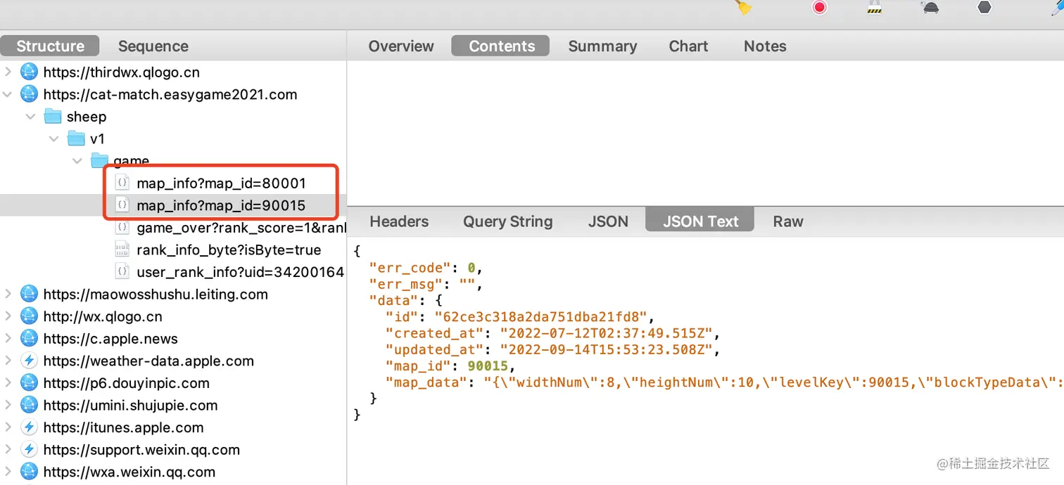
Task: Show the JSON tree tab
Action: tap(608, 221)
